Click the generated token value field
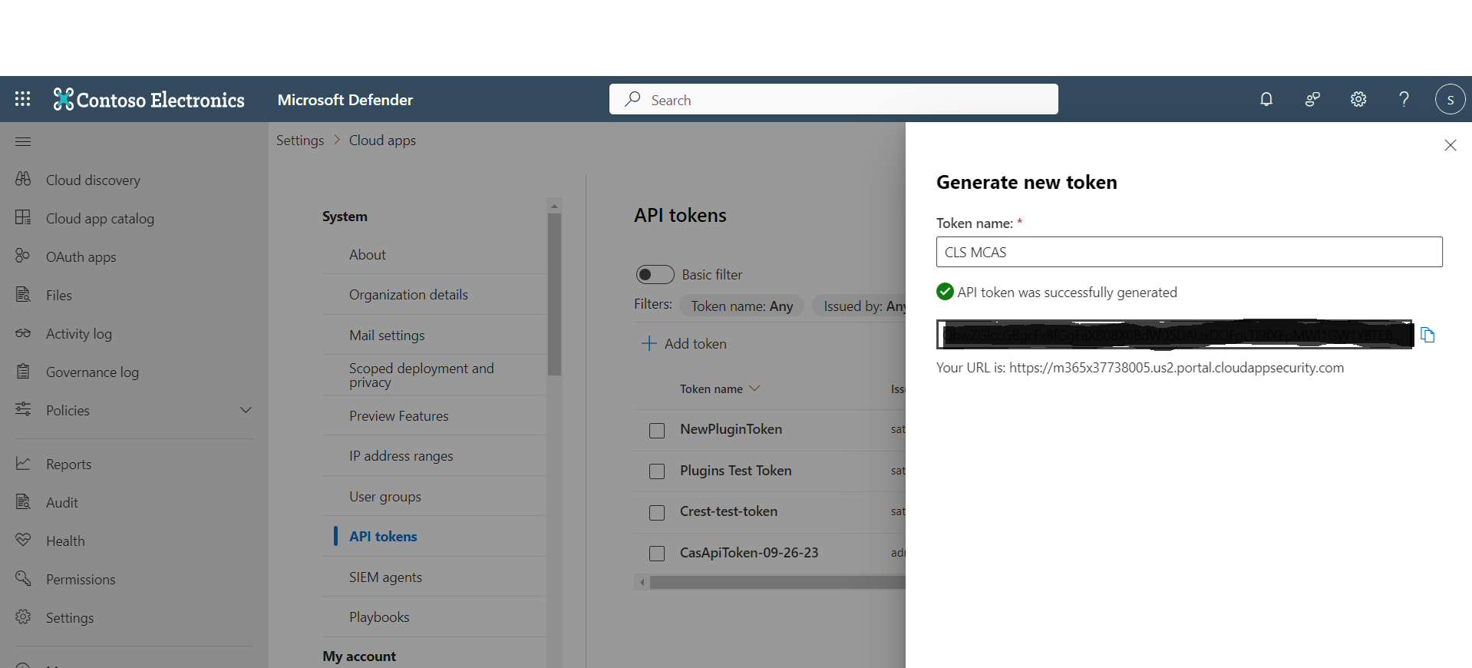Image resolution: width=1472 pixels, height=668 pixels. [1174, 335]
